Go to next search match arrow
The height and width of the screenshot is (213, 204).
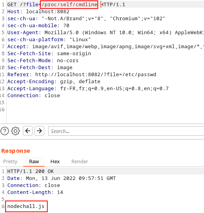point(39,131)
